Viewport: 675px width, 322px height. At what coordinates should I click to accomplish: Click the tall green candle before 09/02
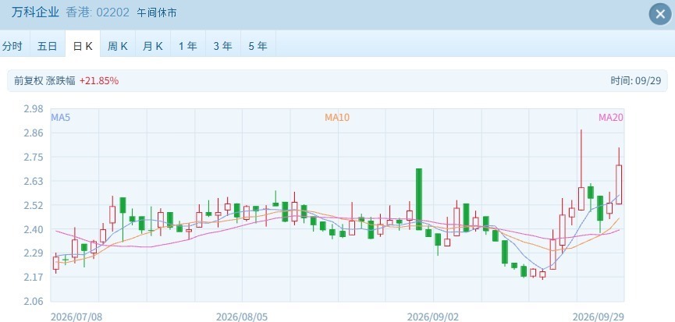pos(419,199)
